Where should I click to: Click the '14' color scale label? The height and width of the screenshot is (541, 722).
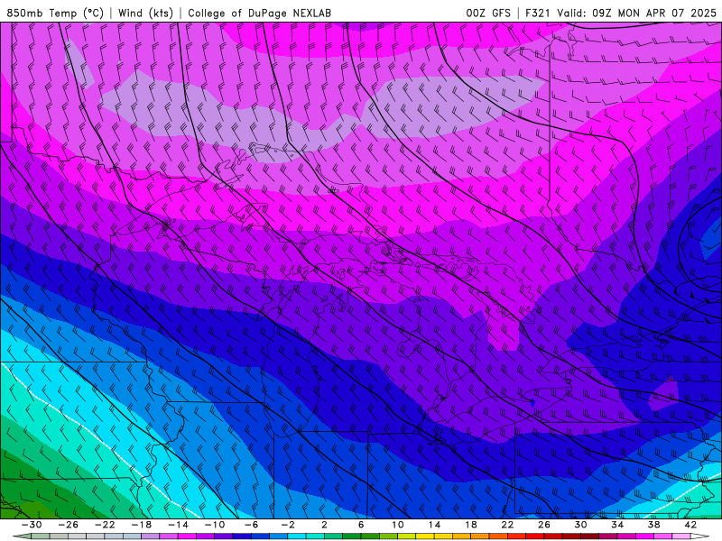point(434,525)
